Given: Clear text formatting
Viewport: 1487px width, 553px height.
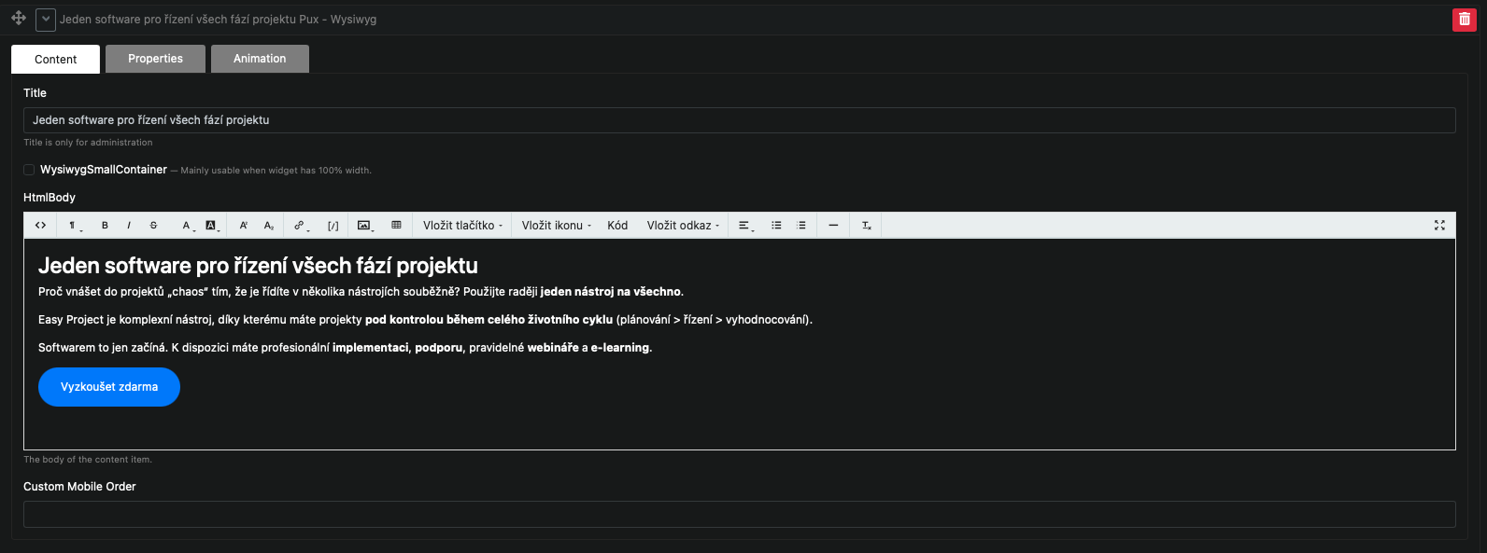Looking at the screenshot, I should click(866, 226).
